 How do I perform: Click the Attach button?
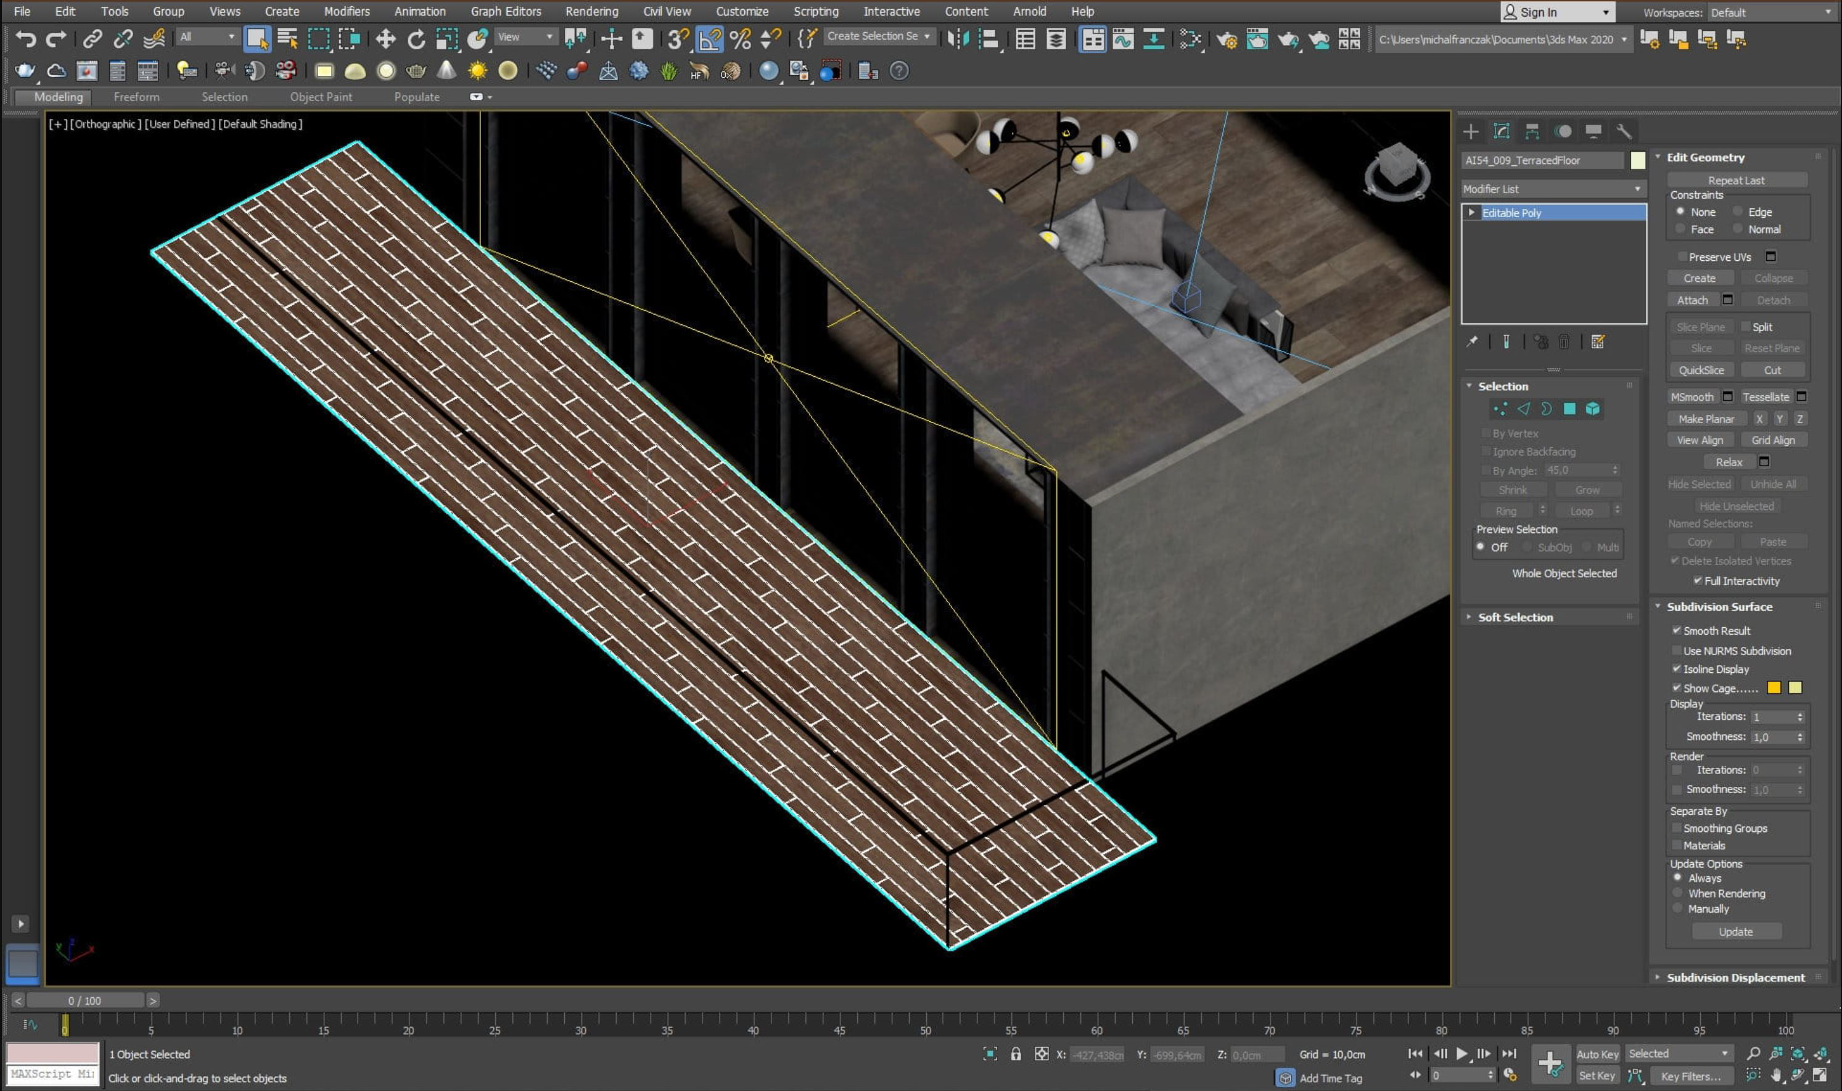click(1692, 300)
